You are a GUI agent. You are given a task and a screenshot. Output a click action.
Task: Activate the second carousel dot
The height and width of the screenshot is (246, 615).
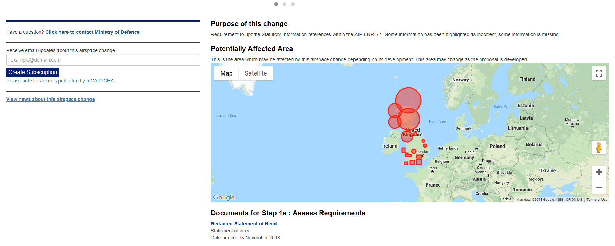(x=285, y=4)
